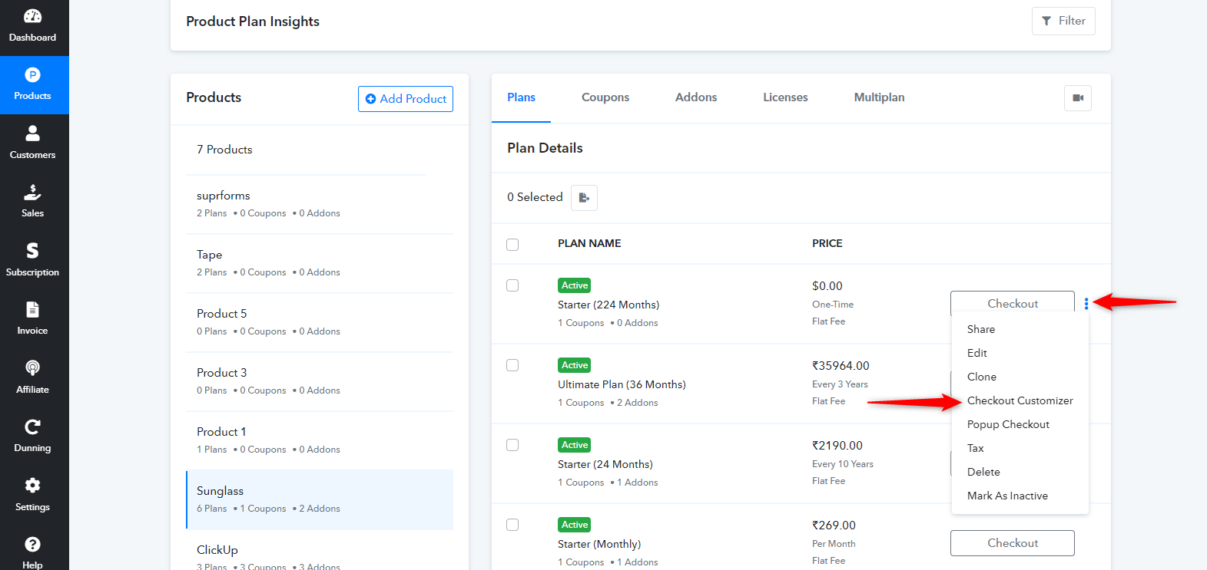Switch to the Multiplan tab

[879, 97]
